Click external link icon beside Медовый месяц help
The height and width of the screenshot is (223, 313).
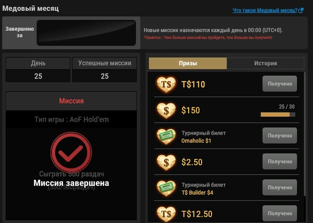click(x=301, y=10)
